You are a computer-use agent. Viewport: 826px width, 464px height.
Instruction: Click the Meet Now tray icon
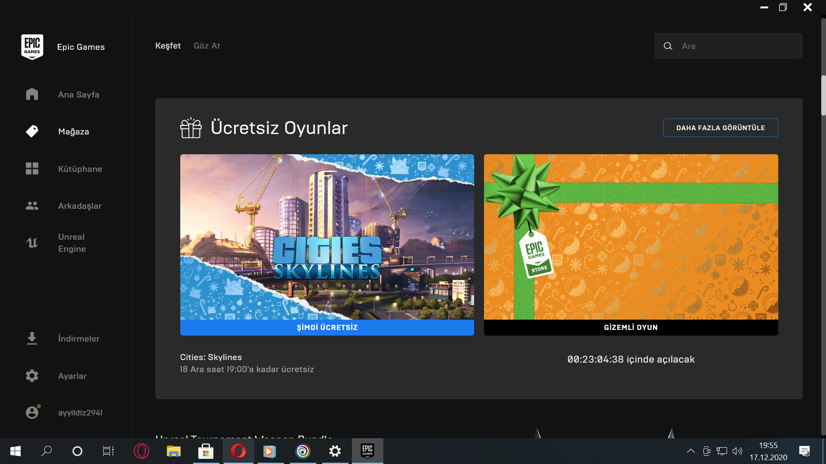pos(706,451)
